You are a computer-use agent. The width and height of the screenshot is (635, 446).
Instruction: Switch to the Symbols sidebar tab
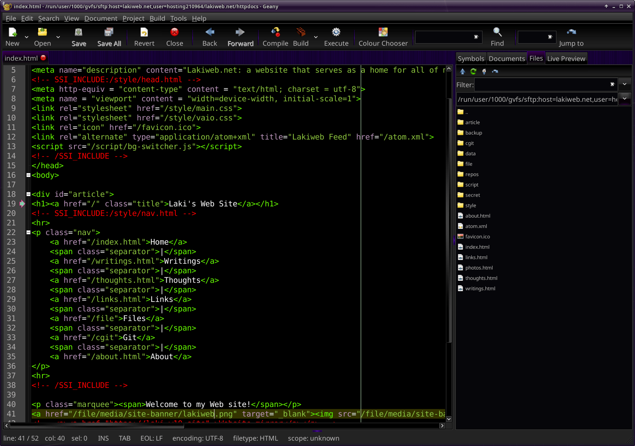(x=471, y=59)
